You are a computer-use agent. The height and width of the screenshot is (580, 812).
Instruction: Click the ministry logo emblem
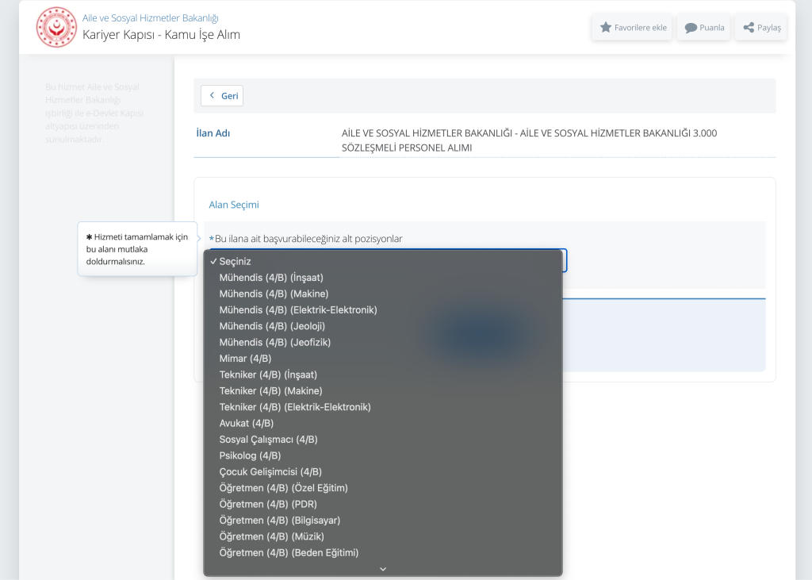56,27
